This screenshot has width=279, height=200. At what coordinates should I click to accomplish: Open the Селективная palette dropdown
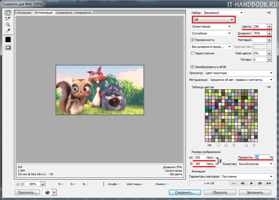pos(211,26)
